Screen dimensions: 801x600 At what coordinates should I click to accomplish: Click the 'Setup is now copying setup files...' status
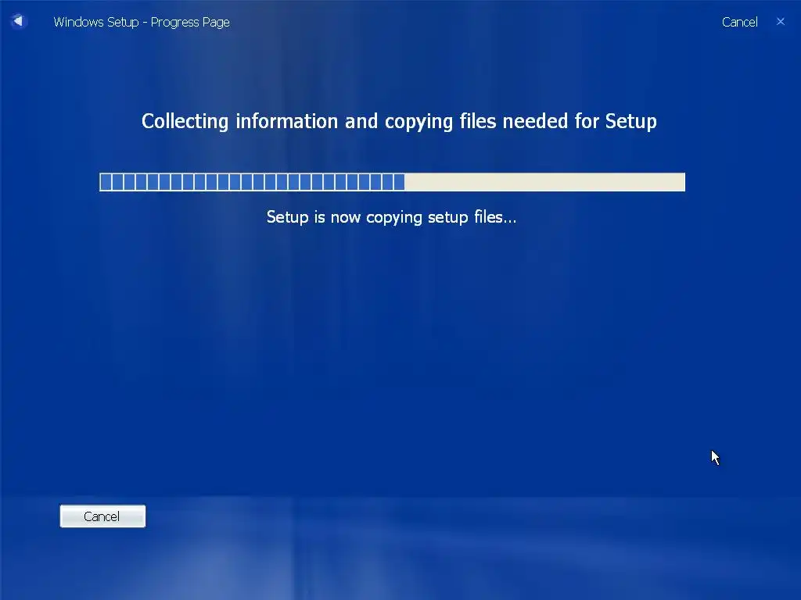pos(392,217)
